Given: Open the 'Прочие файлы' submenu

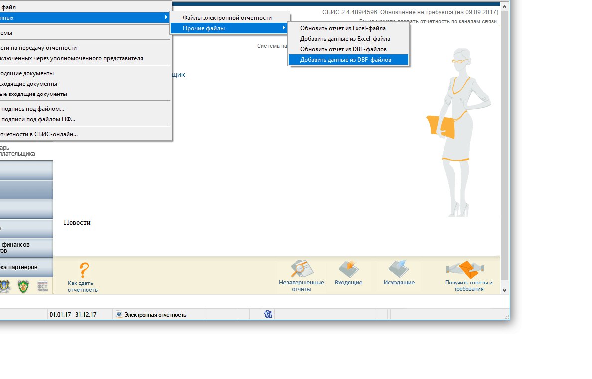Looking at the screenshot, I should (x=230, y=28).
